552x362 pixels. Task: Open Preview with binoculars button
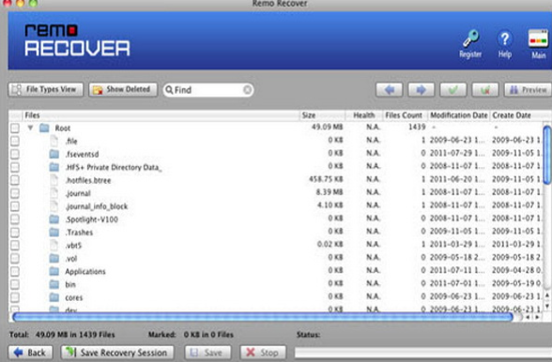coord(528,90)
